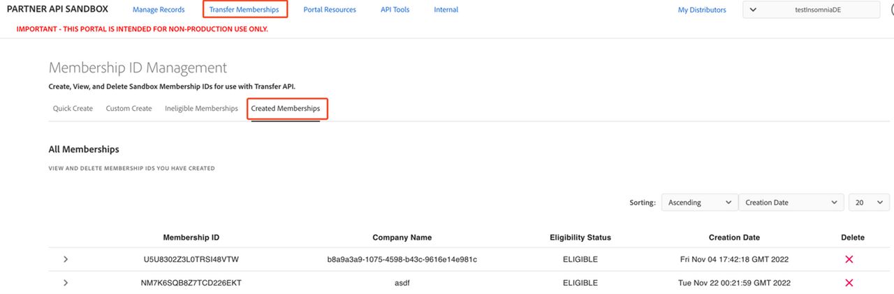Open the Ascending sort order dropdown
894x294 pixels.
point(698,203)
